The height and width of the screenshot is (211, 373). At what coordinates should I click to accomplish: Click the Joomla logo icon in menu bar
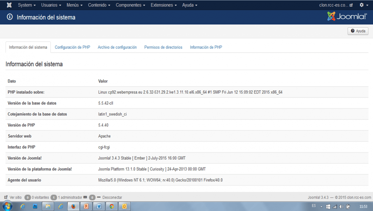(x=9, y=5)
